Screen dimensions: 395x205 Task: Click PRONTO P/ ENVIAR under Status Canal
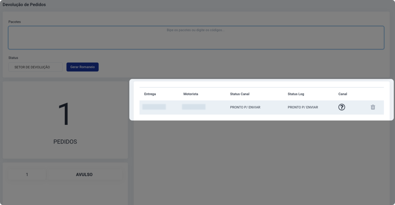click(245, 107)
